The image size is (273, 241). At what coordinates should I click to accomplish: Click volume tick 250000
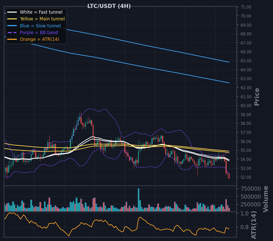pos(251,204)
